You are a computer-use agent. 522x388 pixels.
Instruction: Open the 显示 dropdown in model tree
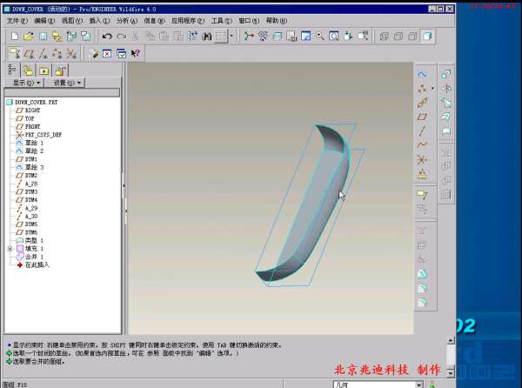[x=26, y=83]
